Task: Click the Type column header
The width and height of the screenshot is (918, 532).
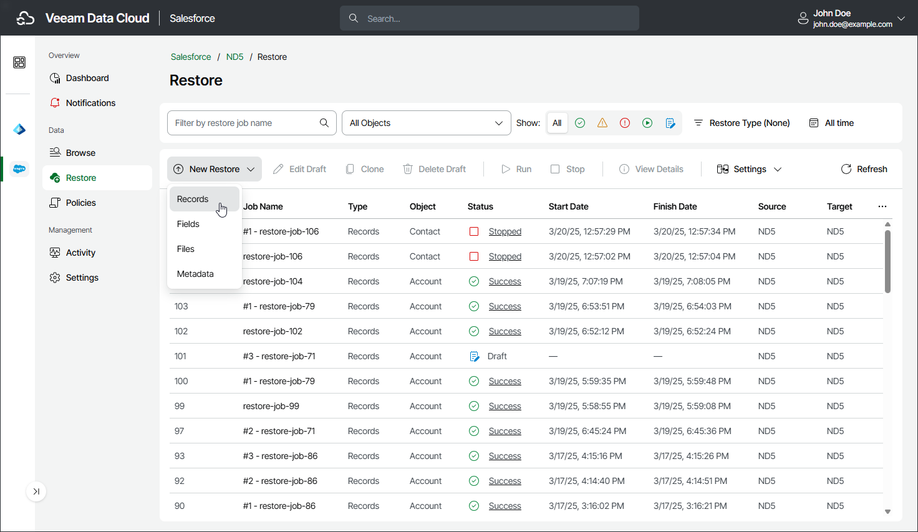Action: (x=358, y=206)
